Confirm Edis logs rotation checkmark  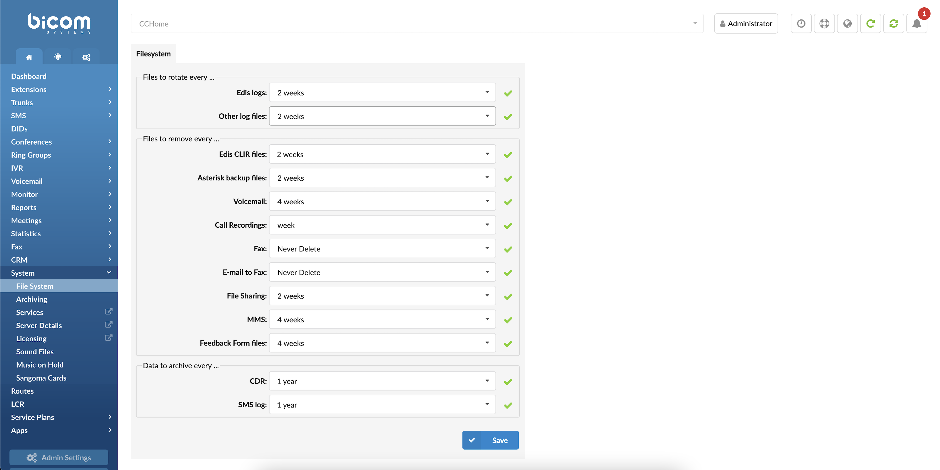[508, 93]
